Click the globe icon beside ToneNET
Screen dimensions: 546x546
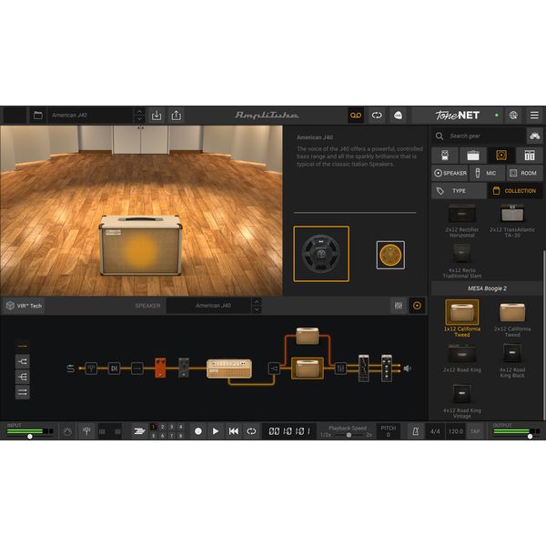[x=513, y=116]
